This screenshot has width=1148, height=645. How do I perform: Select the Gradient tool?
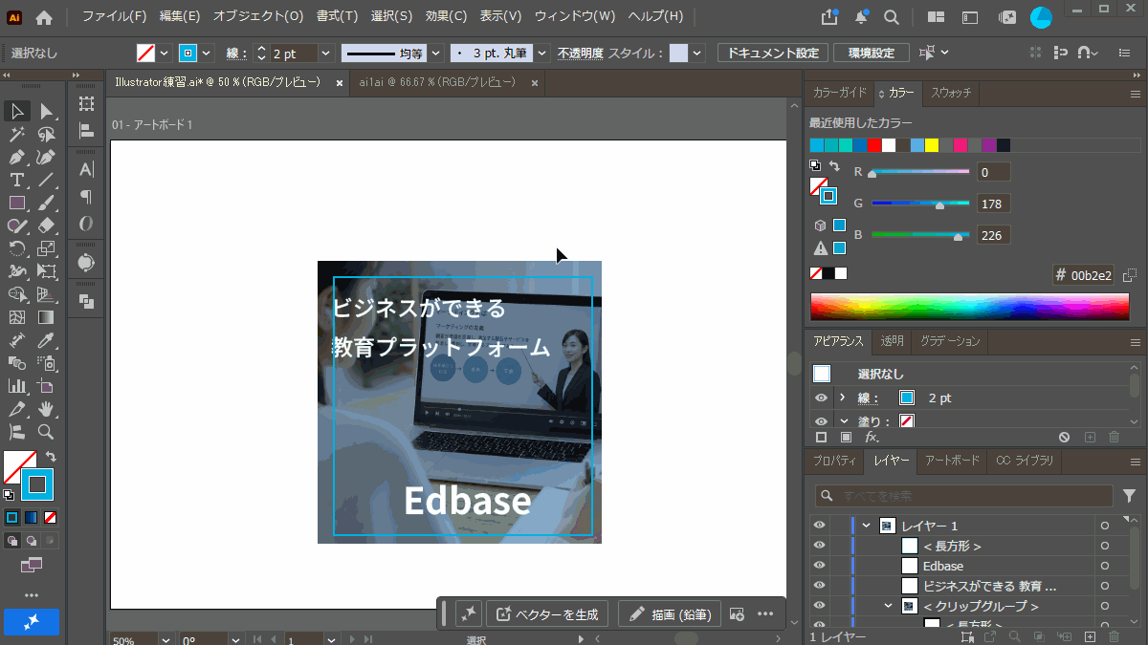[x=46, y=317]
